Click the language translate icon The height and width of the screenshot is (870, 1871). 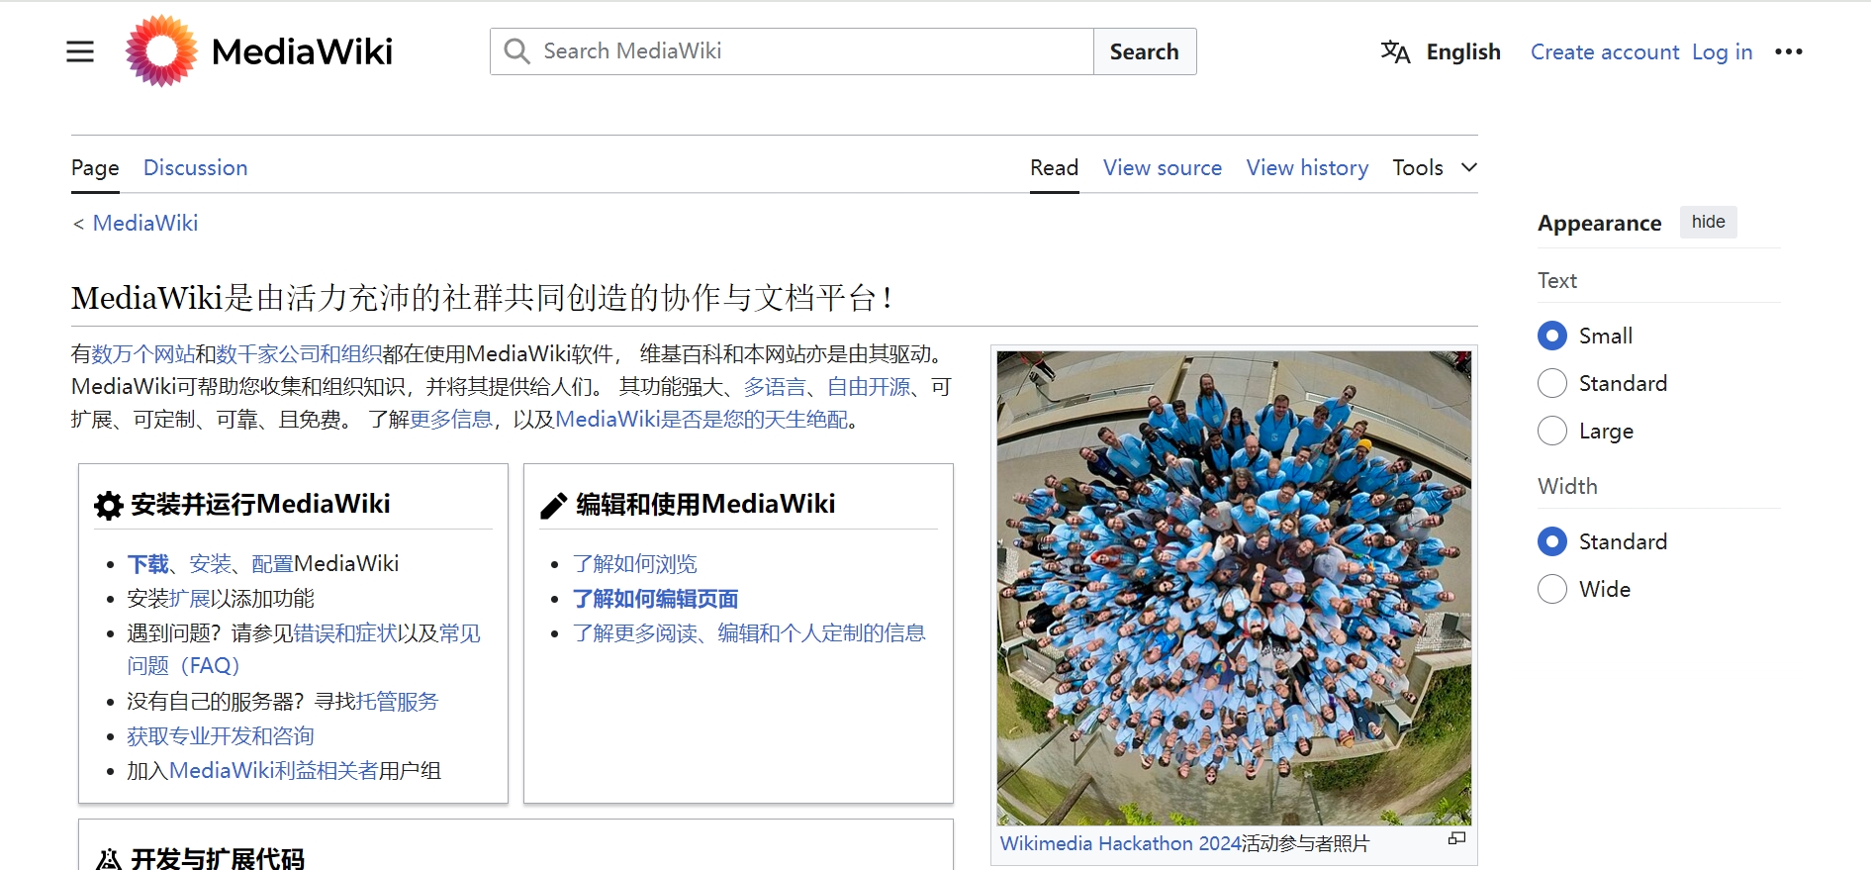[x=1395, y=51]
